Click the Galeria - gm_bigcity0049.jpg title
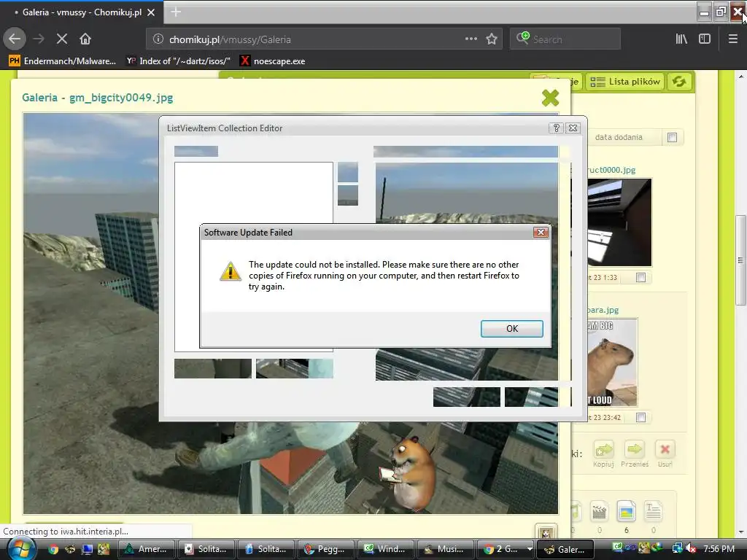The width and height of the screenshot is (747, 560). (97, 98)
